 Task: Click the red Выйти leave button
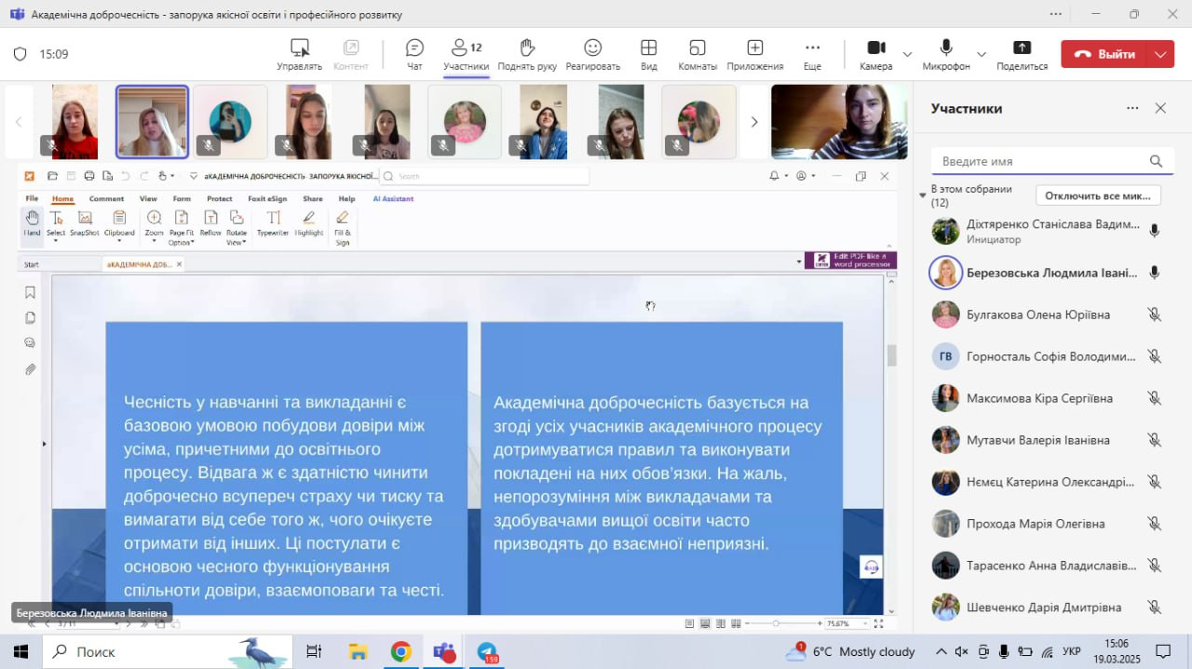pos(1104,54)
